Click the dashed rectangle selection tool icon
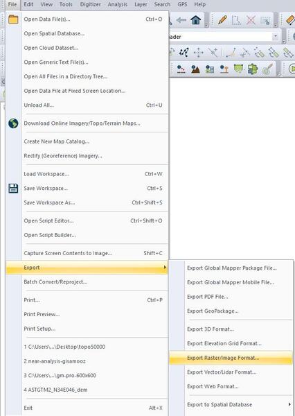Image resolution: width=295 pixels, height=416 pixels. [236, 20]
